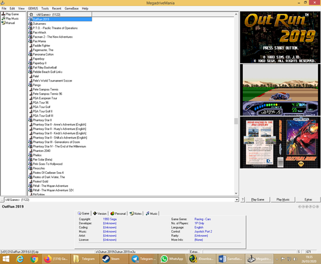Open the View menu

click(21, 8)
